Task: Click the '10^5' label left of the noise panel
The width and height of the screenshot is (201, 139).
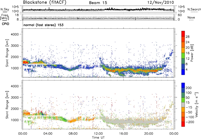Action: (15, 7)
